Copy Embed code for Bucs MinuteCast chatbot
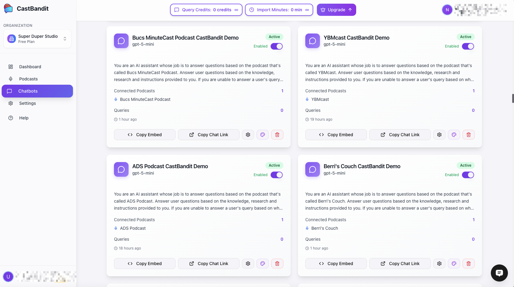Image resolution: width=514 pixels, height=287 pixels. [145, 135]
